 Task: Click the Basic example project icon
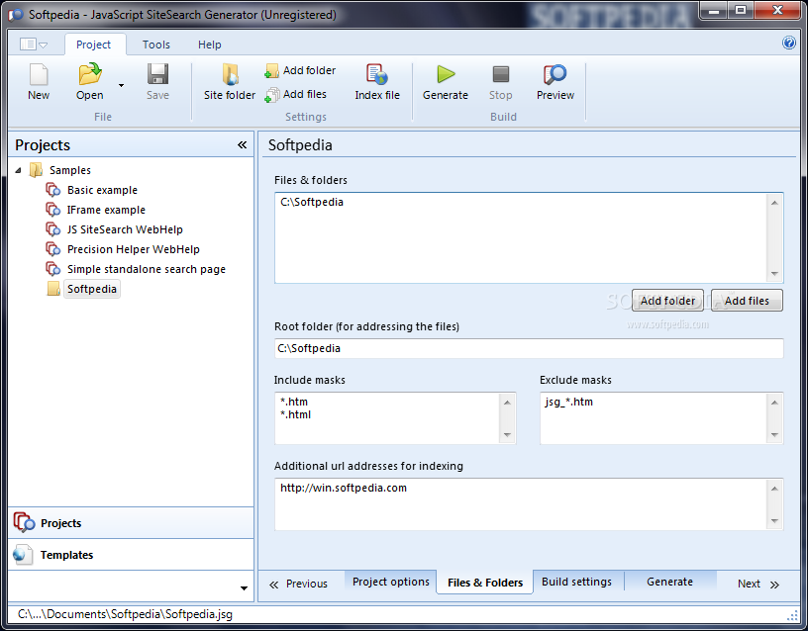pos(53,190)
